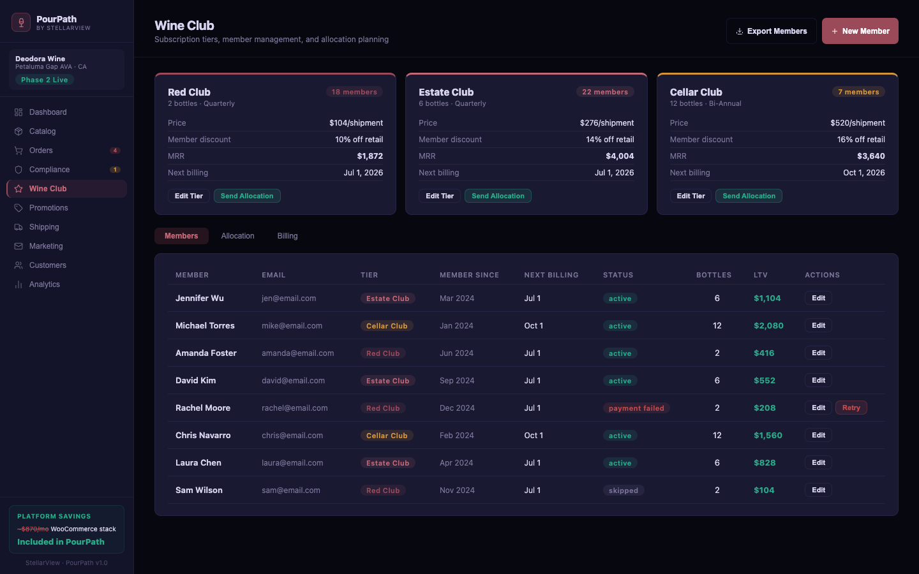Viewport: 919px width, 574px height.
Task: Click the Analytics bar chart icon
Action: click(19, 284)
